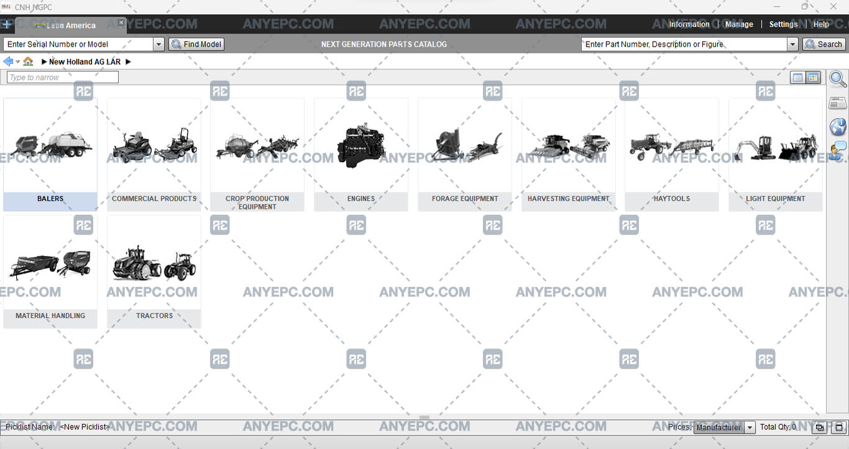Image resolution: width=849 pixels, height=449 pixels.
Task: Focus the Enter Part Number, Description field
Action: coord(684,44)
